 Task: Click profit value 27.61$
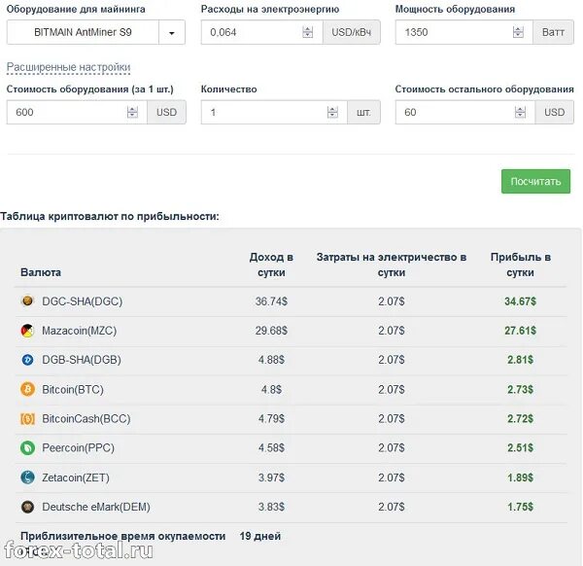(x=521, y=331)
